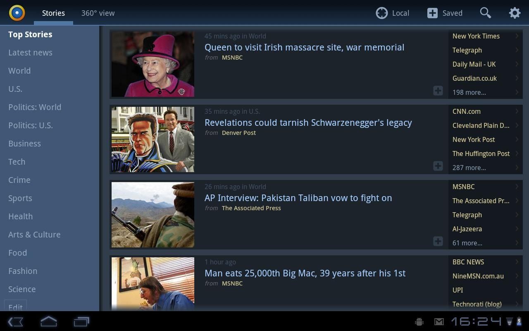
Task: Open the Sports category
Action: click(x=20, y=198)
